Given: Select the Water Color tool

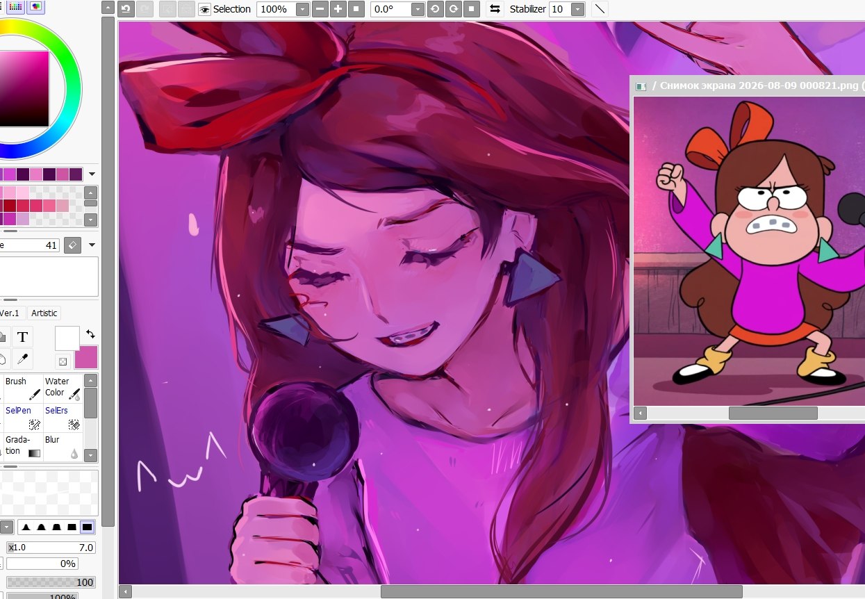Looking at the screenshot, I should point(63,388).
